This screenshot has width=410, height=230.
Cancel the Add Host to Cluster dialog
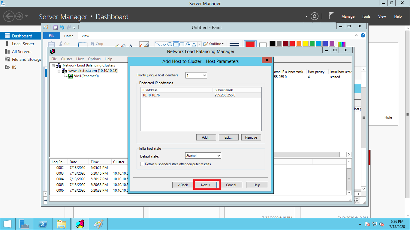[231, 185]
